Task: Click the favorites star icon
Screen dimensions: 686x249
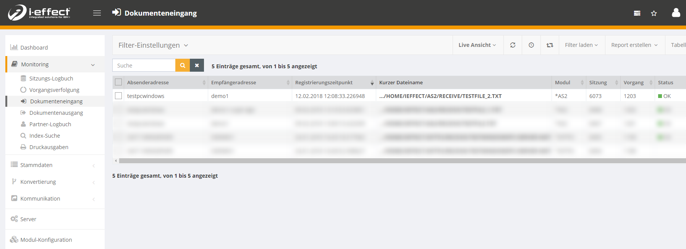Action: [654, 13]
